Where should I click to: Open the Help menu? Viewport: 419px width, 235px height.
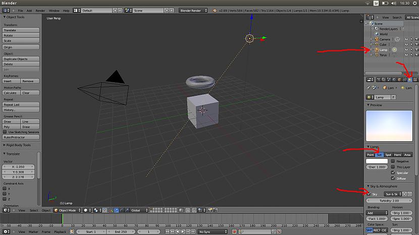[66, 11]
